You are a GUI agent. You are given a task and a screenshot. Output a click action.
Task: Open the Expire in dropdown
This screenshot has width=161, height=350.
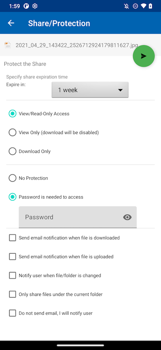[90, 90]
